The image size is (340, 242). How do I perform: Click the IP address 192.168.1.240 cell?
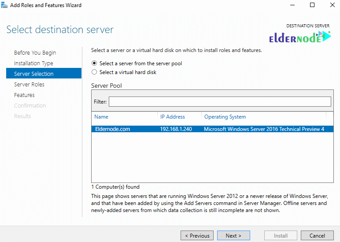pyautogui.click(x=176, y=129)
